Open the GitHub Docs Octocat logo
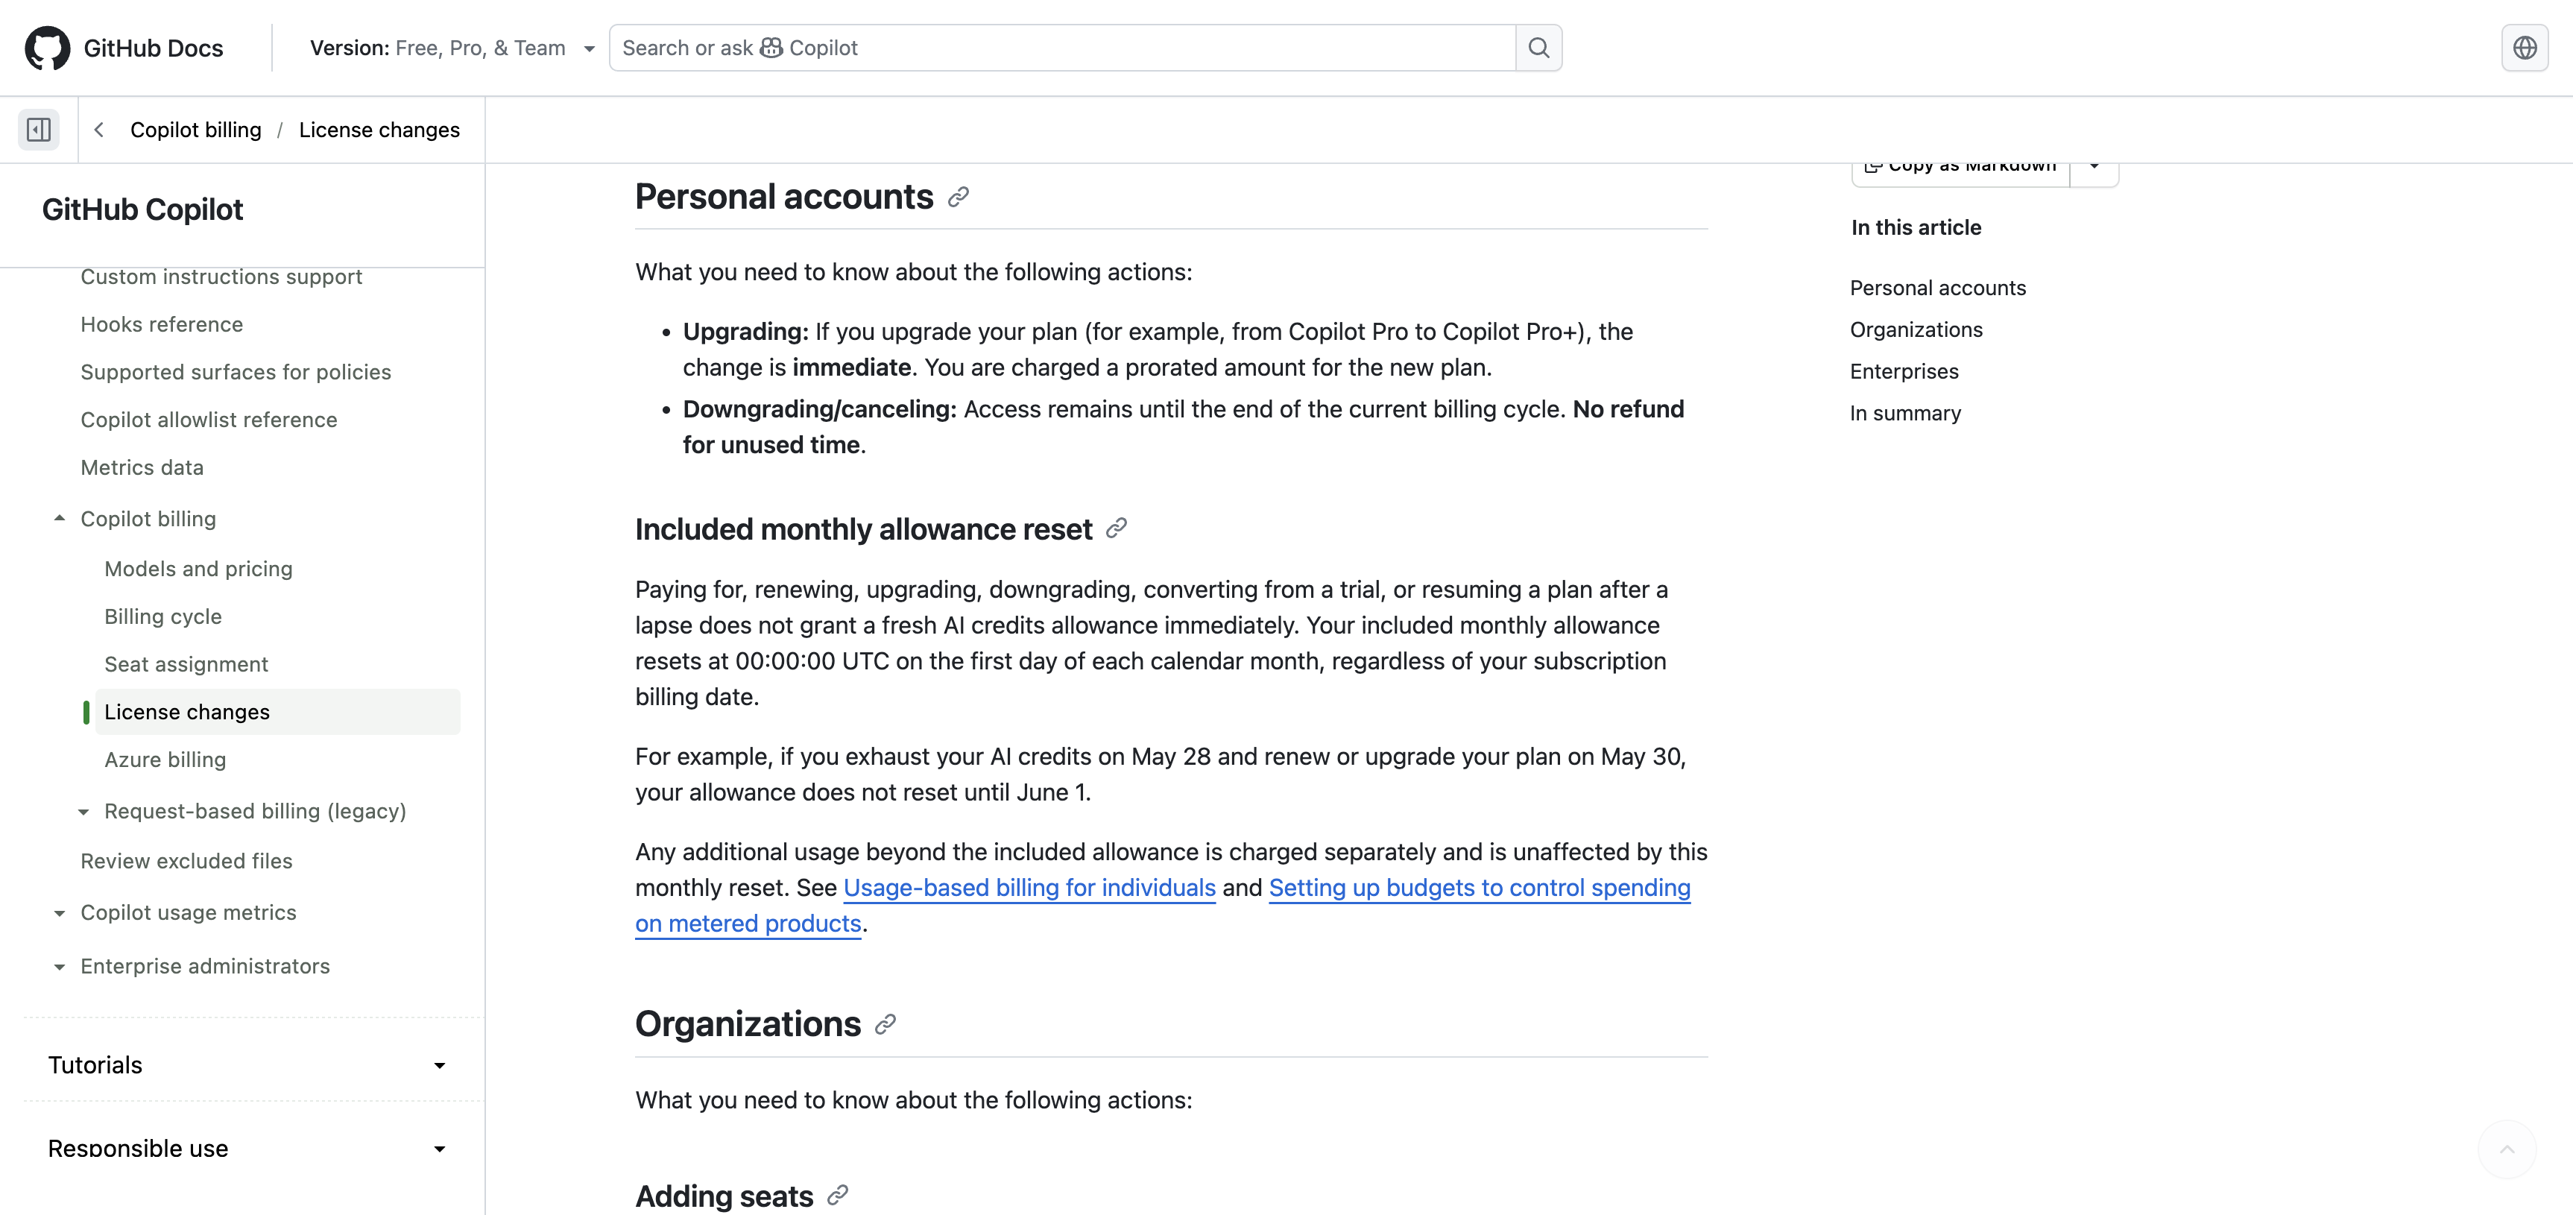 coord(47,48)
